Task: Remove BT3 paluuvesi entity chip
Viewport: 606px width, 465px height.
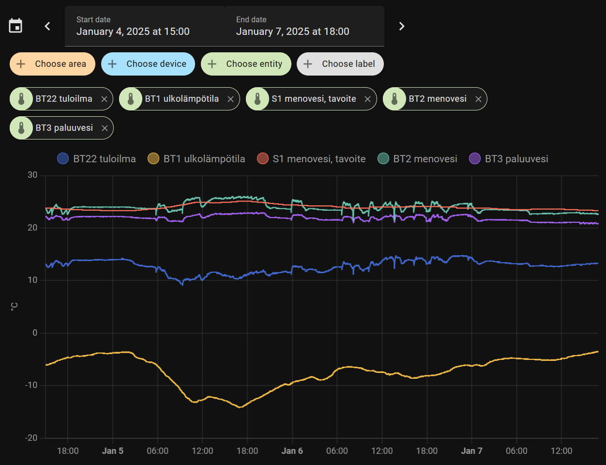Action: (x=105, y=128)
